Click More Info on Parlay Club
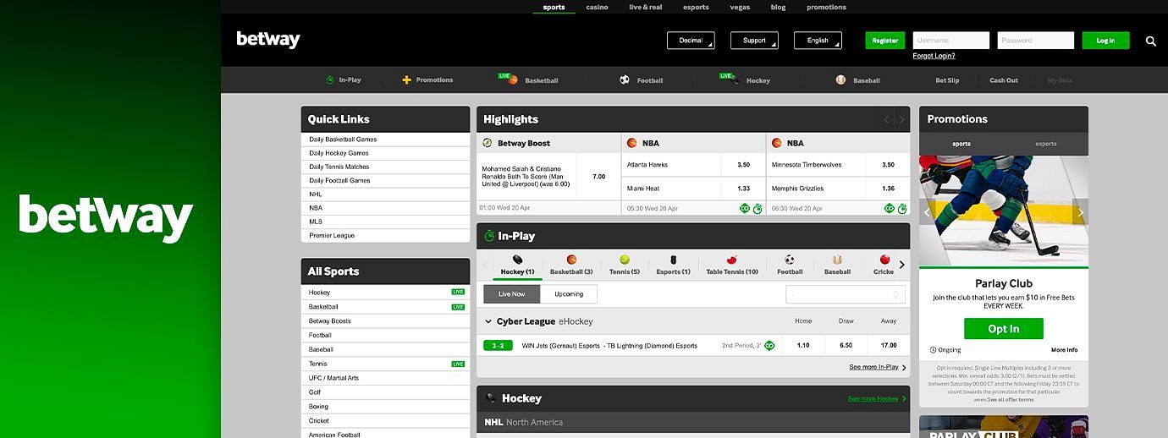 1065,350
